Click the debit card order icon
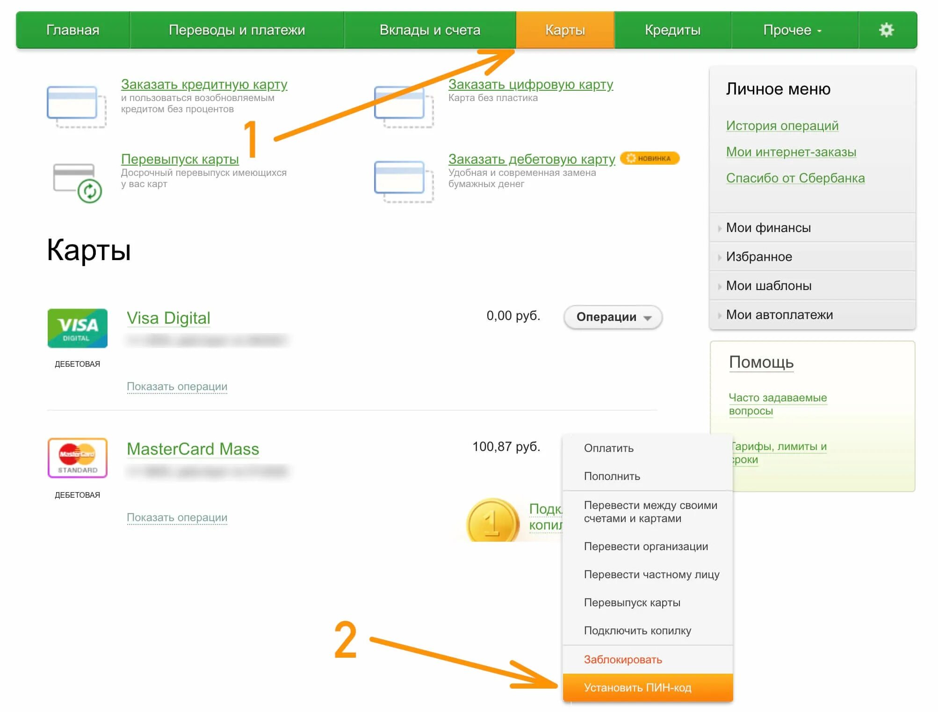938x712 pixels. pyautogui.click(x=404, y=181)
